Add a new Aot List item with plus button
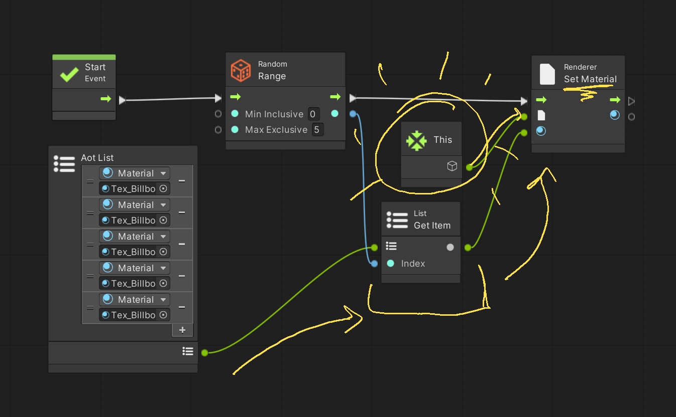This screenshot has width=676, height=417. tap(182, 330)
